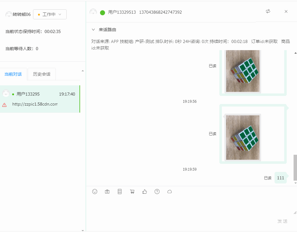Open the question mark help icon
This screenshot has height=232, width=297.
(x=157, y=192)
